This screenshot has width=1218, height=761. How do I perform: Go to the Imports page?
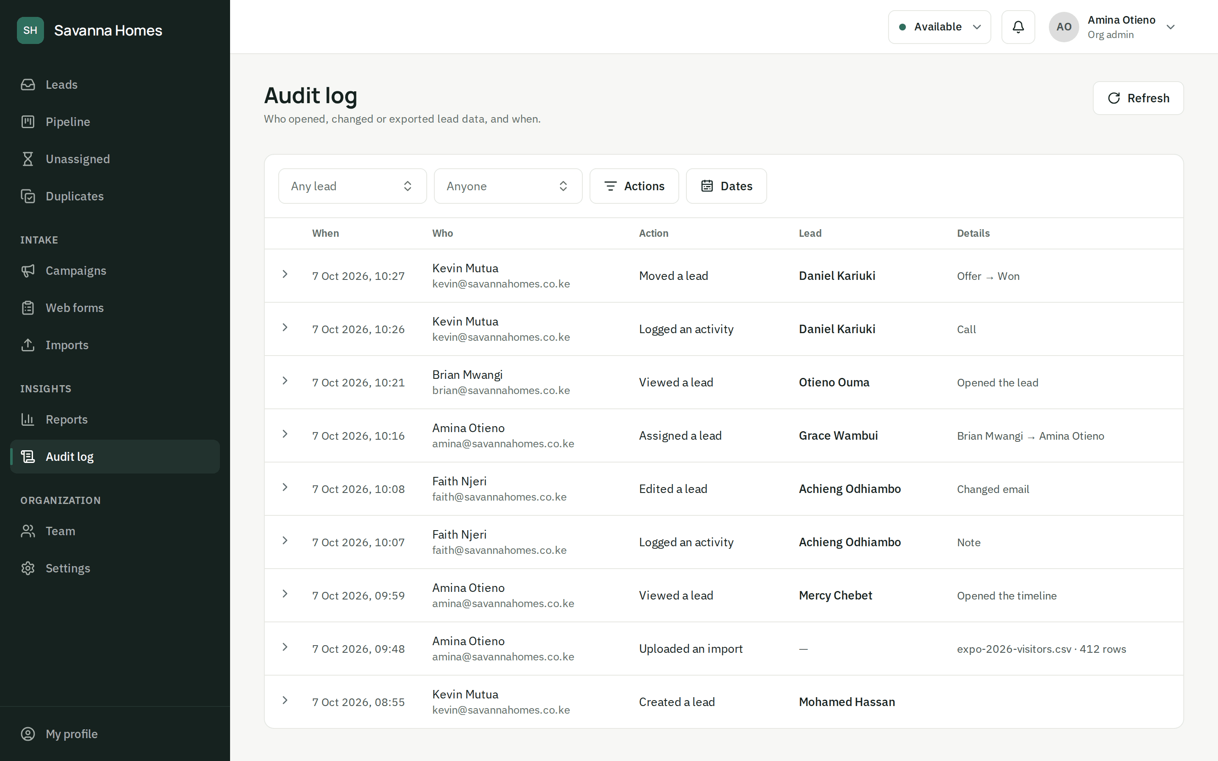tap(115, 345)
